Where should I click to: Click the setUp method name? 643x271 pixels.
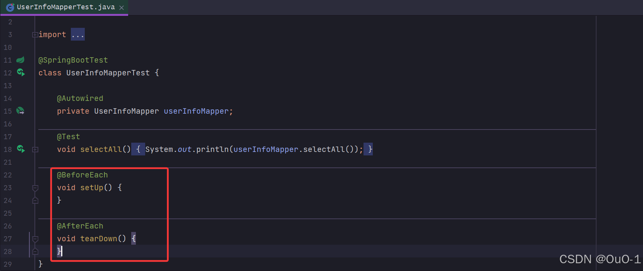tap(92, 187)
